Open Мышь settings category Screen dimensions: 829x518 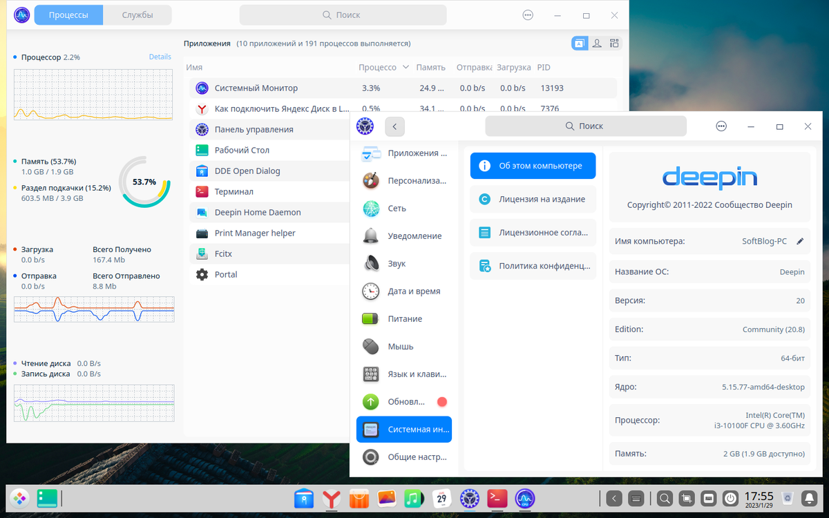[x=403, y=346]
